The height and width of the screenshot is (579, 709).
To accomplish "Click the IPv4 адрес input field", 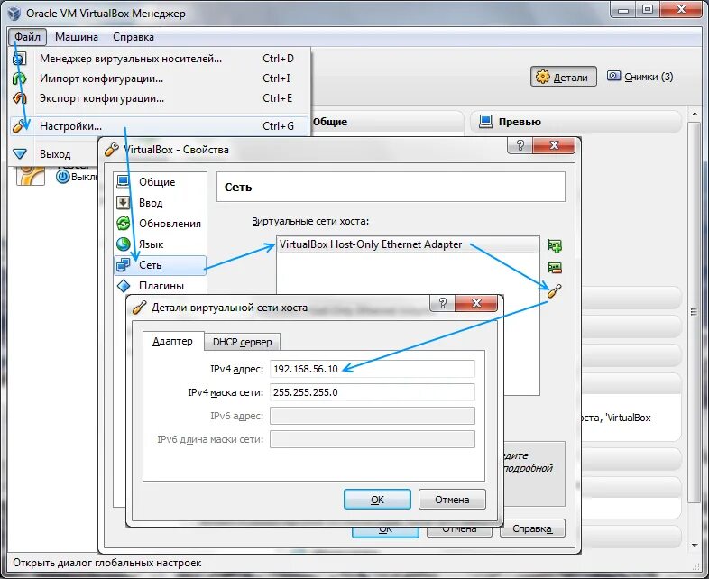I will [x=373, y=369].
